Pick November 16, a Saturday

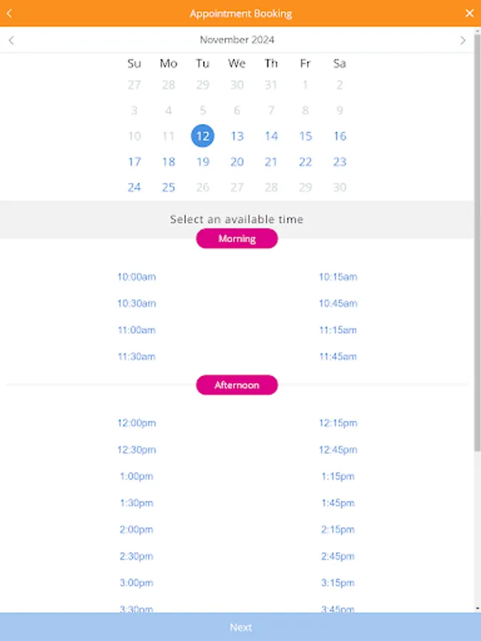pyautogui.click(x=339, y=136)
